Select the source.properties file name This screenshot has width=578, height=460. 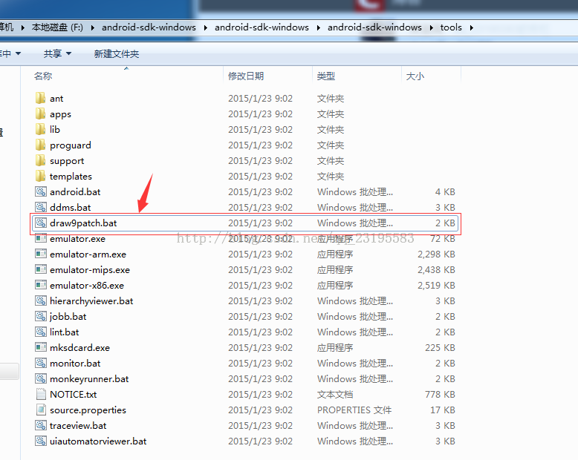pos(88,410)
